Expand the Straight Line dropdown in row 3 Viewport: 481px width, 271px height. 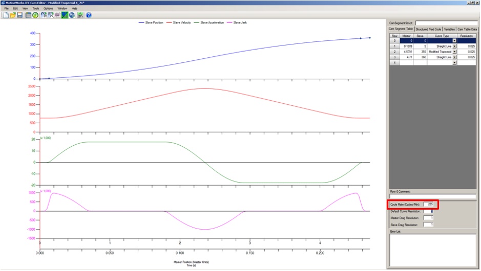pos(454,57)
